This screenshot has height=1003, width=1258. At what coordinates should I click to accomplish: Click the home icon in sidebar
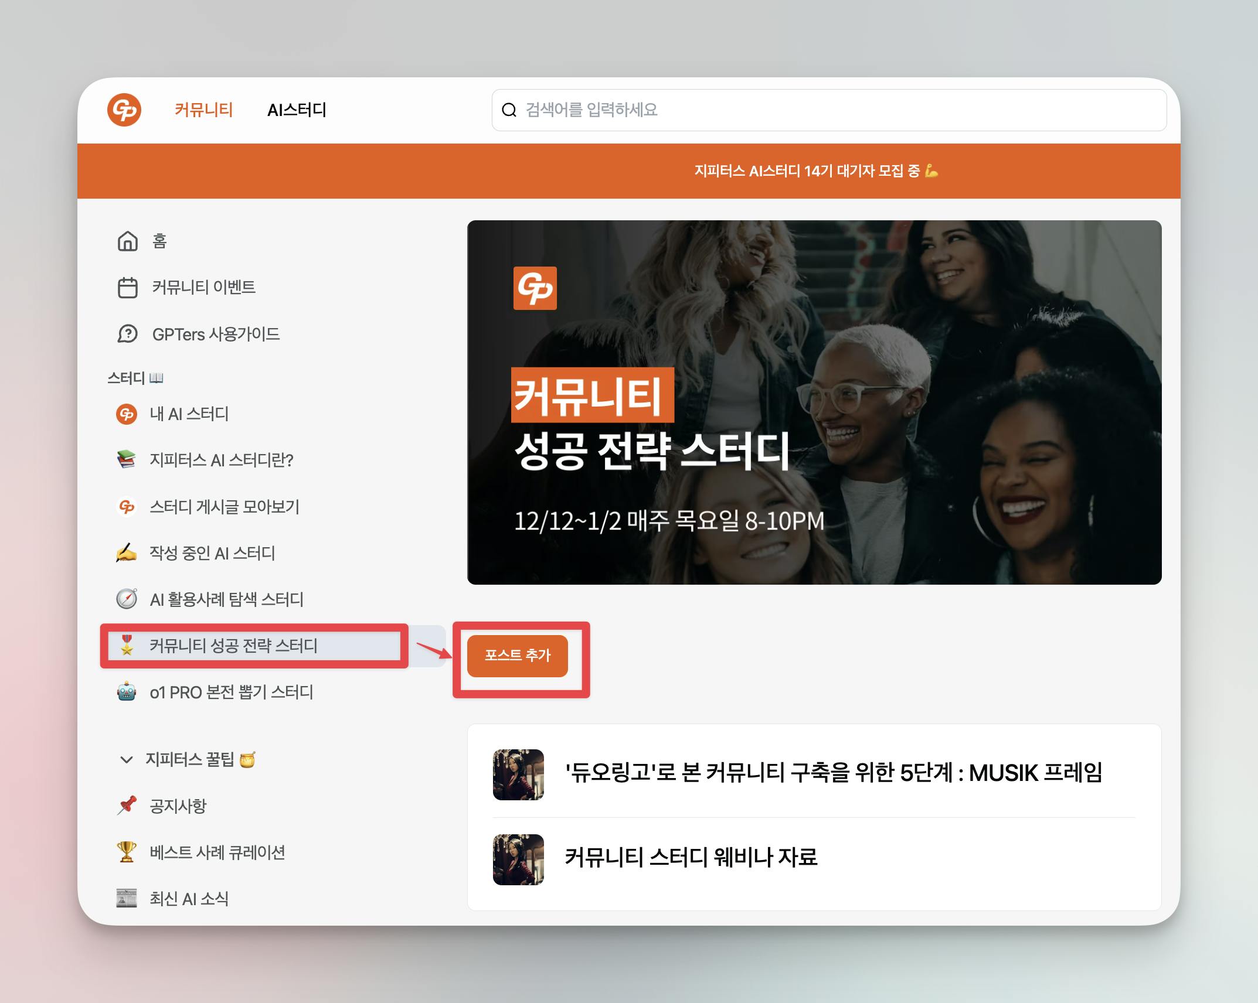click(x=127, y=241)
